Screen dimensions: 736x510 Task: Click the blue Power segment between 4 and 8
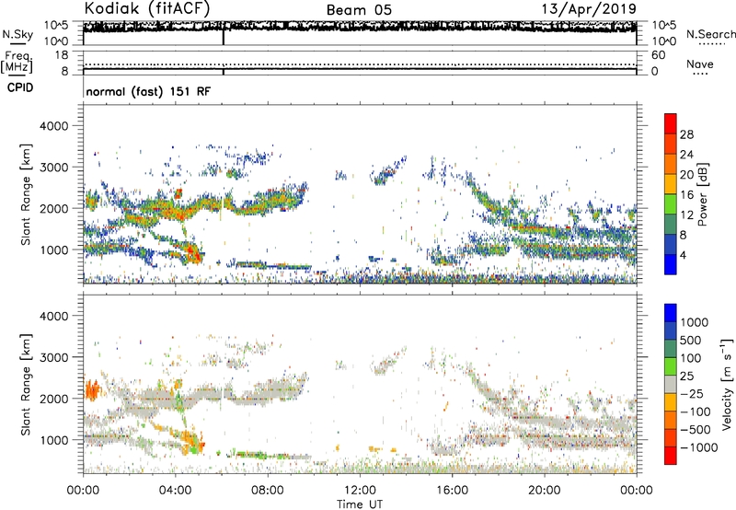click(671, 244)
